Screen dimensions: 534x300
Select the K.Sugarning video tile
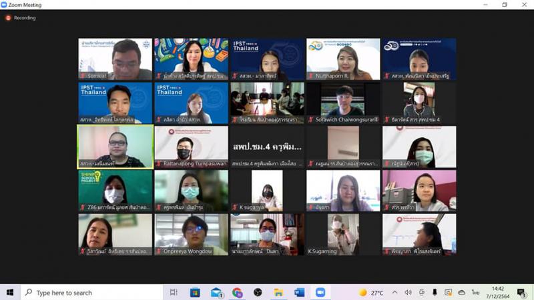pos(343,235)
